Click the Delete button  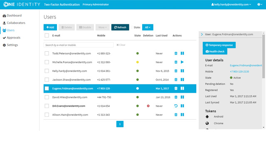click(66, 27)
